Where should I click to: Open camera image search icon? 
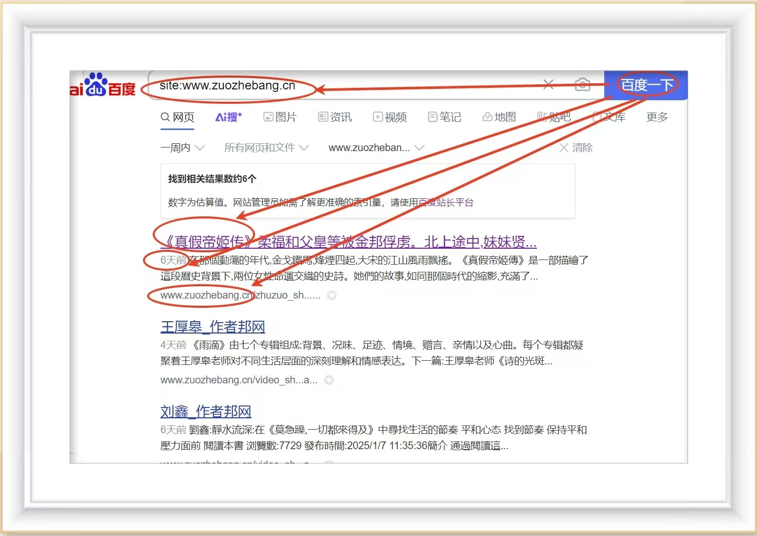[x=582, y=84]
